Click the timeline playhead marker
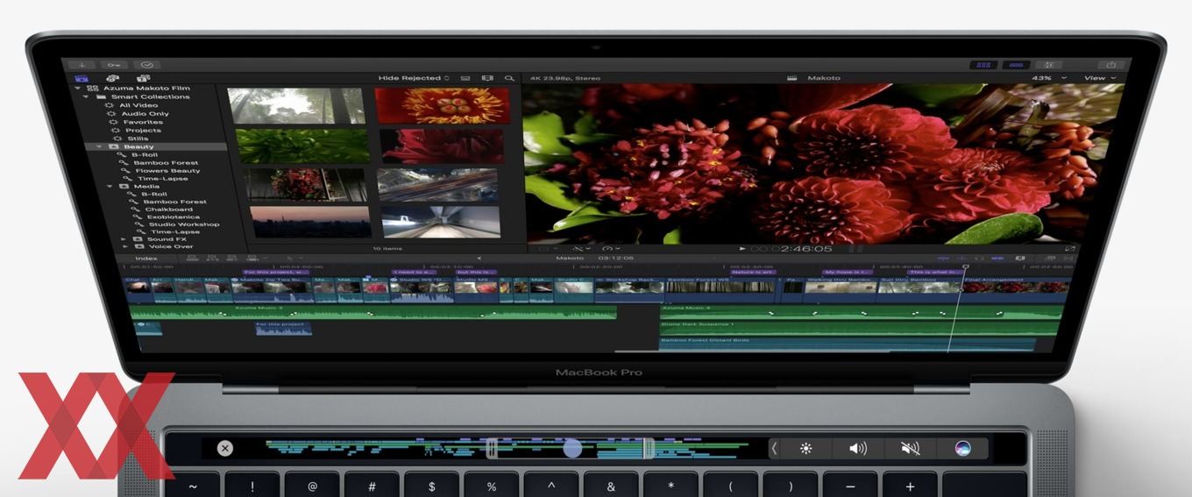This screenshot has height=497, width=1192. pyautogui.click(x=966, y=266)
